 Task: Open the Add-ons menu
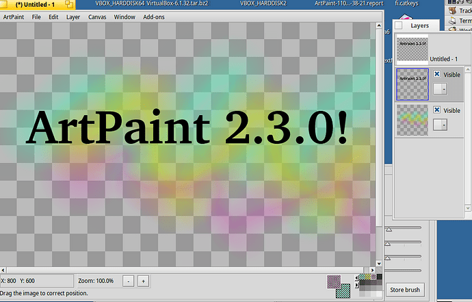[153, 17]
